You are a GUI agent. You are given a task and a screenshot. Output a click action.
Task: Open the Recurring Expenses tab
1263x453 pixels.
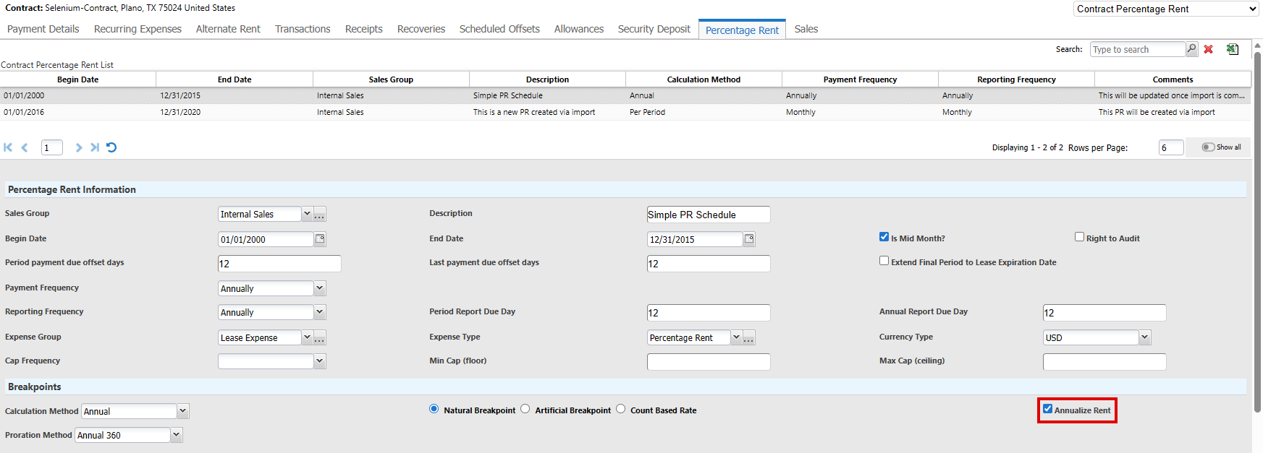(x=138, y=29)
